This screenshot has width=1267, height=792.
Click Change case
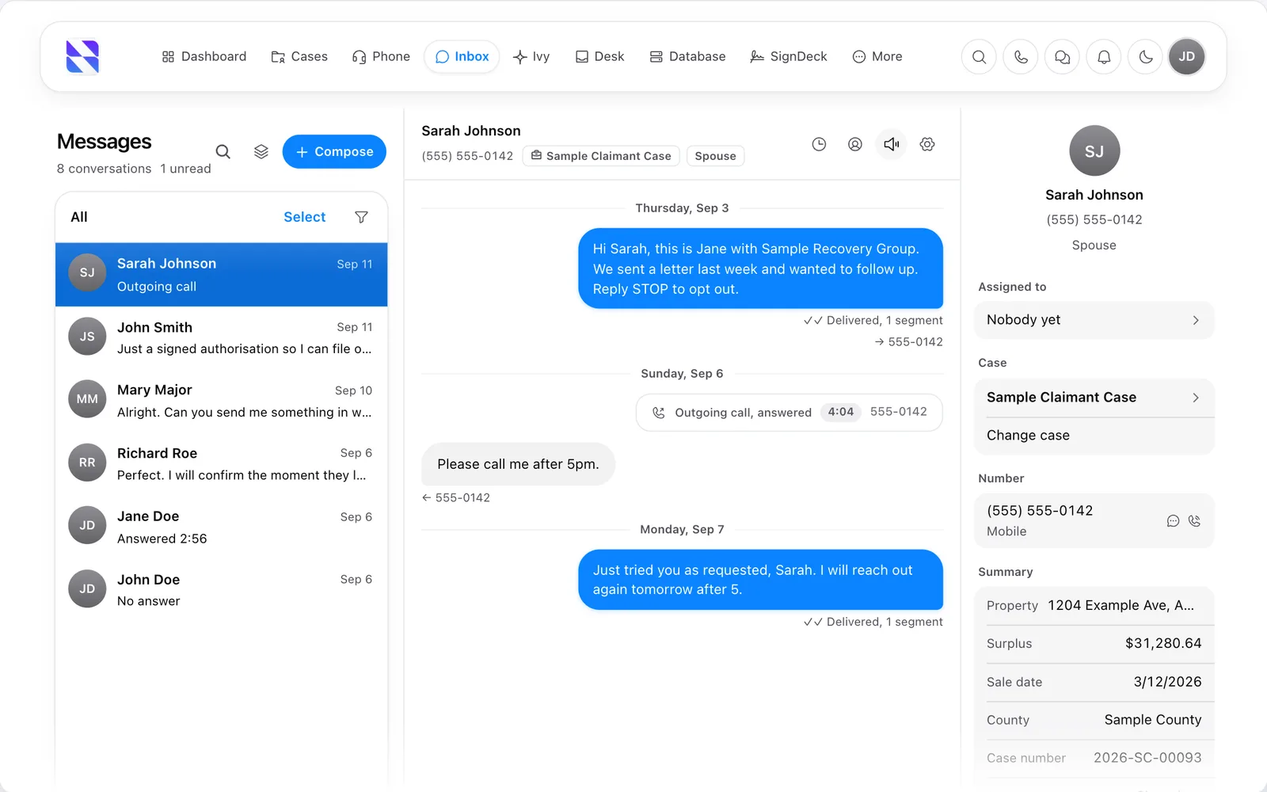[1094, 436]
